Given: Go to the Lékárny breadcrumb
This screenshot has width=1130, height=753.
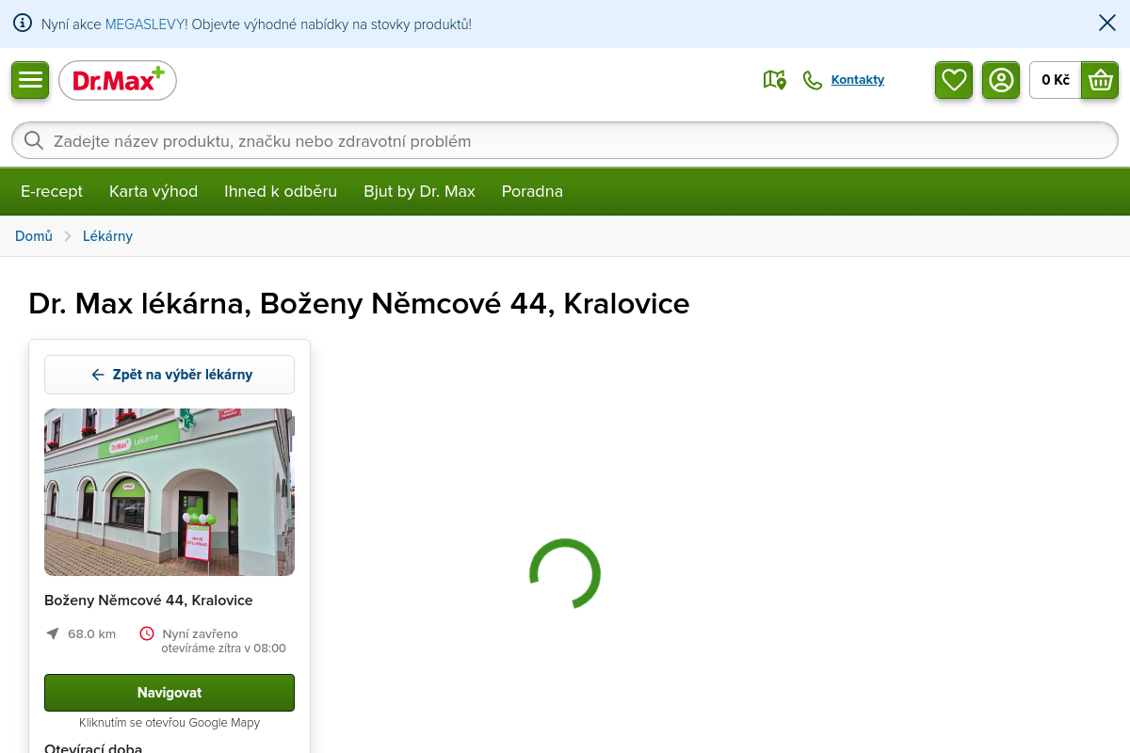Looking at the screenshot, I should pos(107,236).
